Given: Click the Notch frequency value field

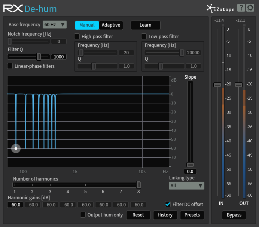Looking at the screenshot, I should (59, 41).
